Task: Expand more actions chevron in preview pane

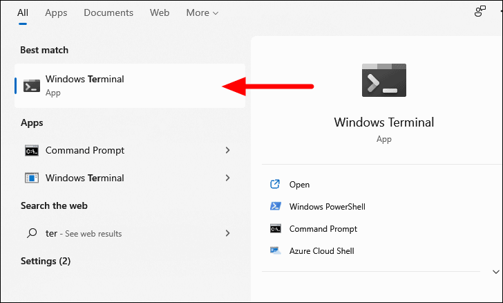Action: tap(496, 272)
